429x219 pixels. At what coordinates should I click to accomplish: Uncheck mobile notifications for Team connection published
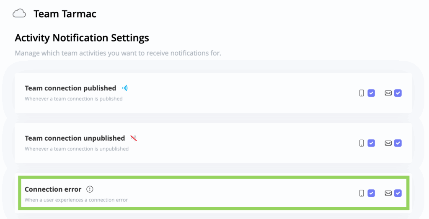(x=371, y=93)
